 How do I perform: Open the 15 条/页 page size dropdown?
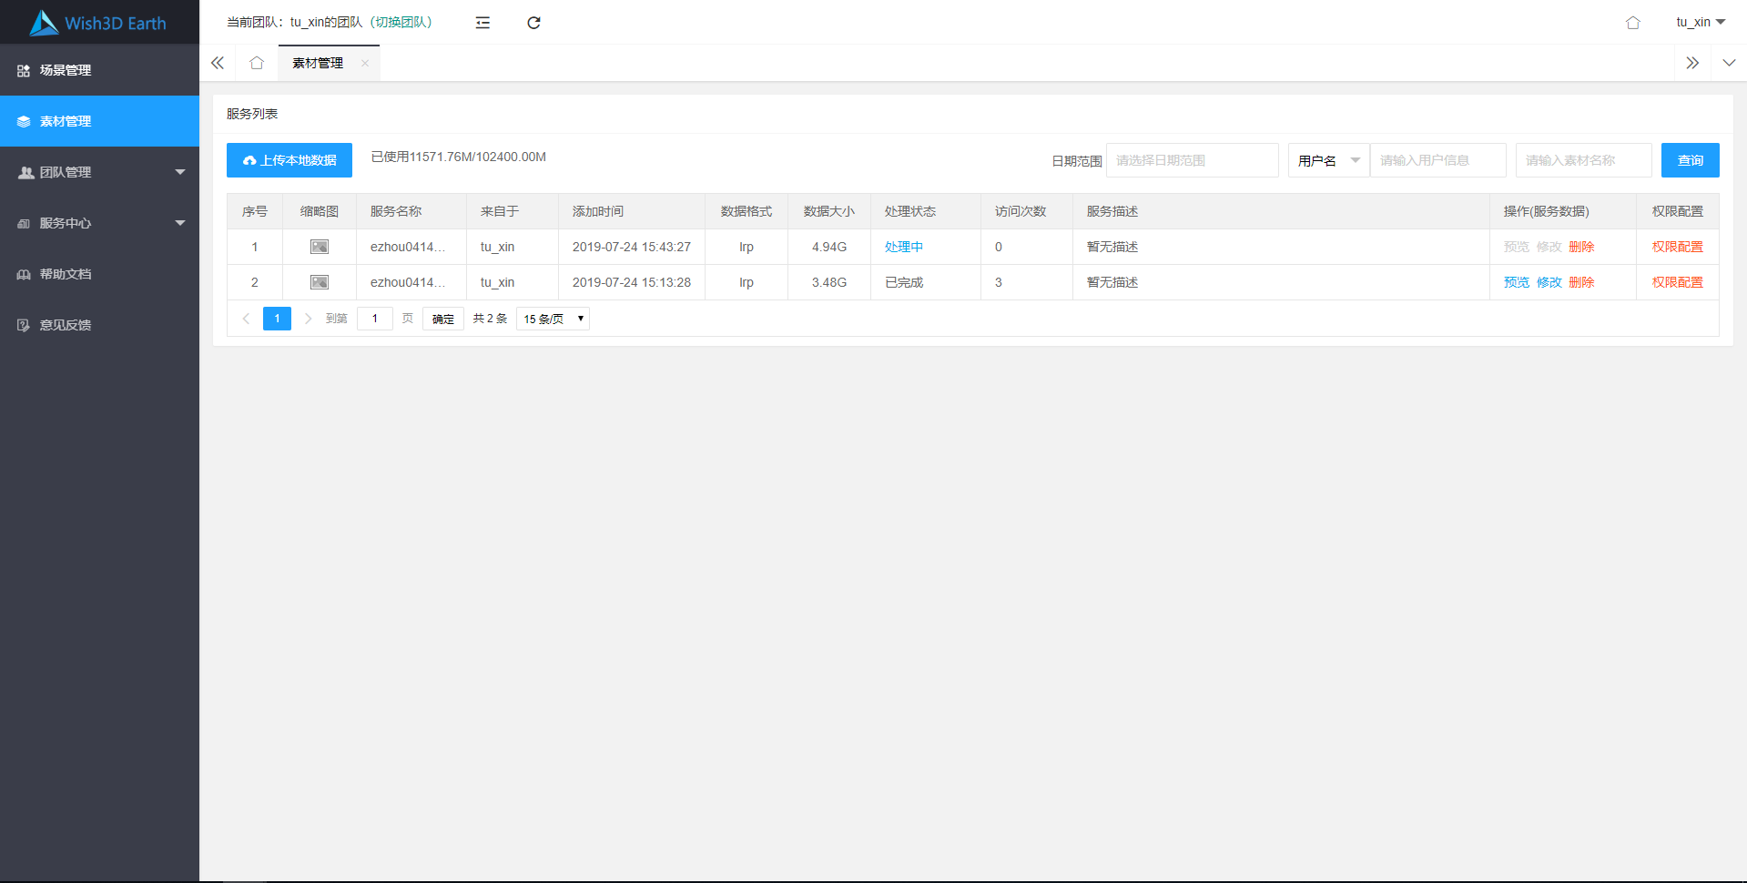click(553, 319)
